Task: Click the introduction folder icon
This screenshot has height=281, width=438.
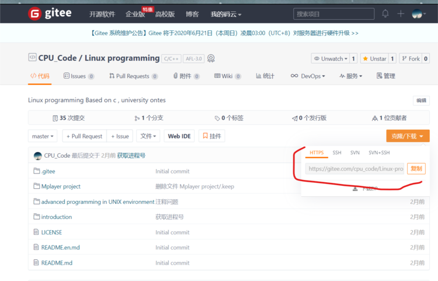Action: [x=37, y=216]
